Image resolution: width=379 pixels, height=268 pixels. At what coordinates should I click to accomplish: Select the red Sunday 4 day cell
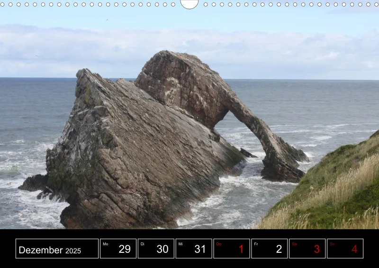pyautogui.click(x=345, y=249)
